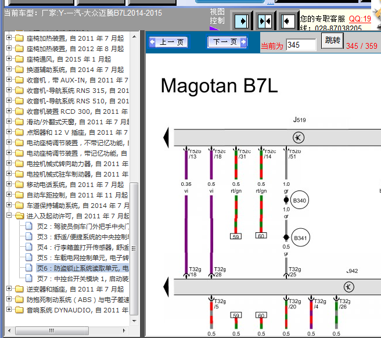381x338 pixels.
Task: Expand 滑动/外翻式天窗 node
Action: (9, 121)
